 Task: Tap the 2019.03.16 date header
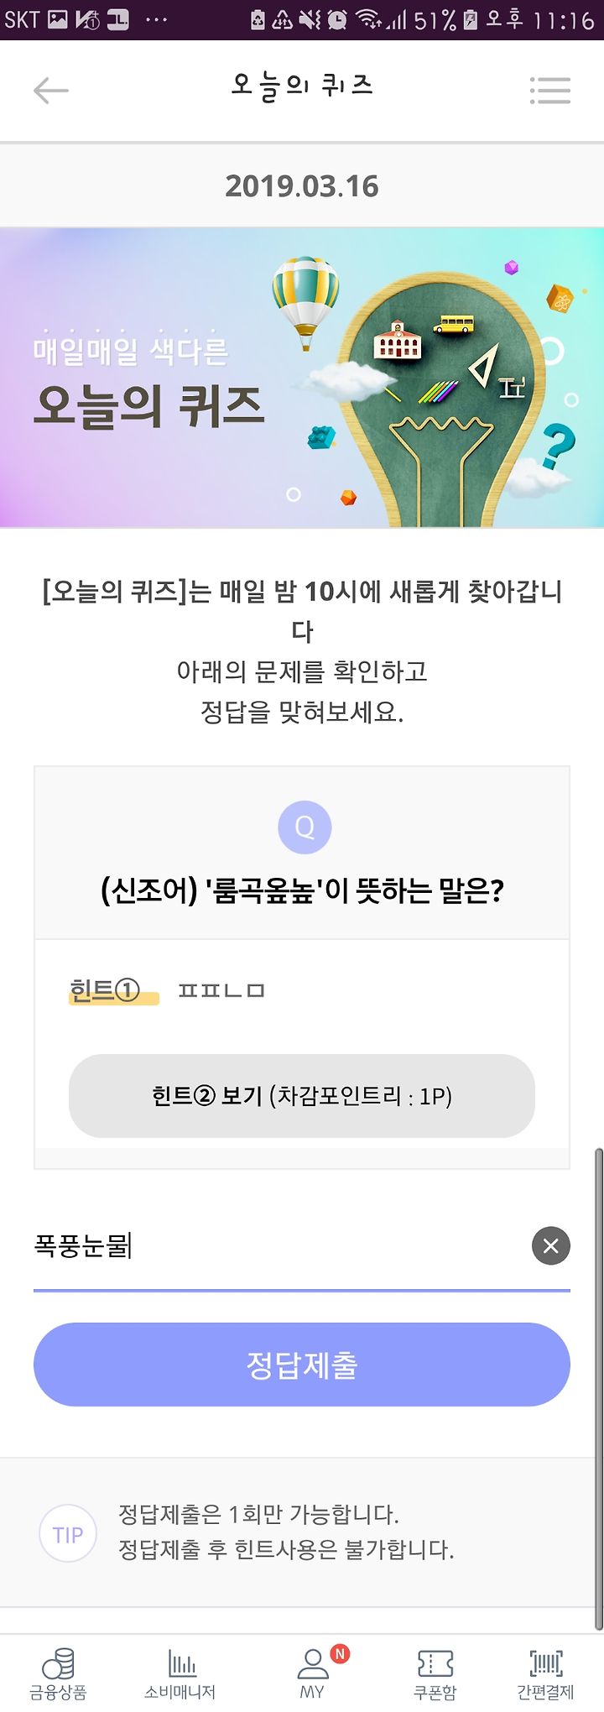point(302,185)
